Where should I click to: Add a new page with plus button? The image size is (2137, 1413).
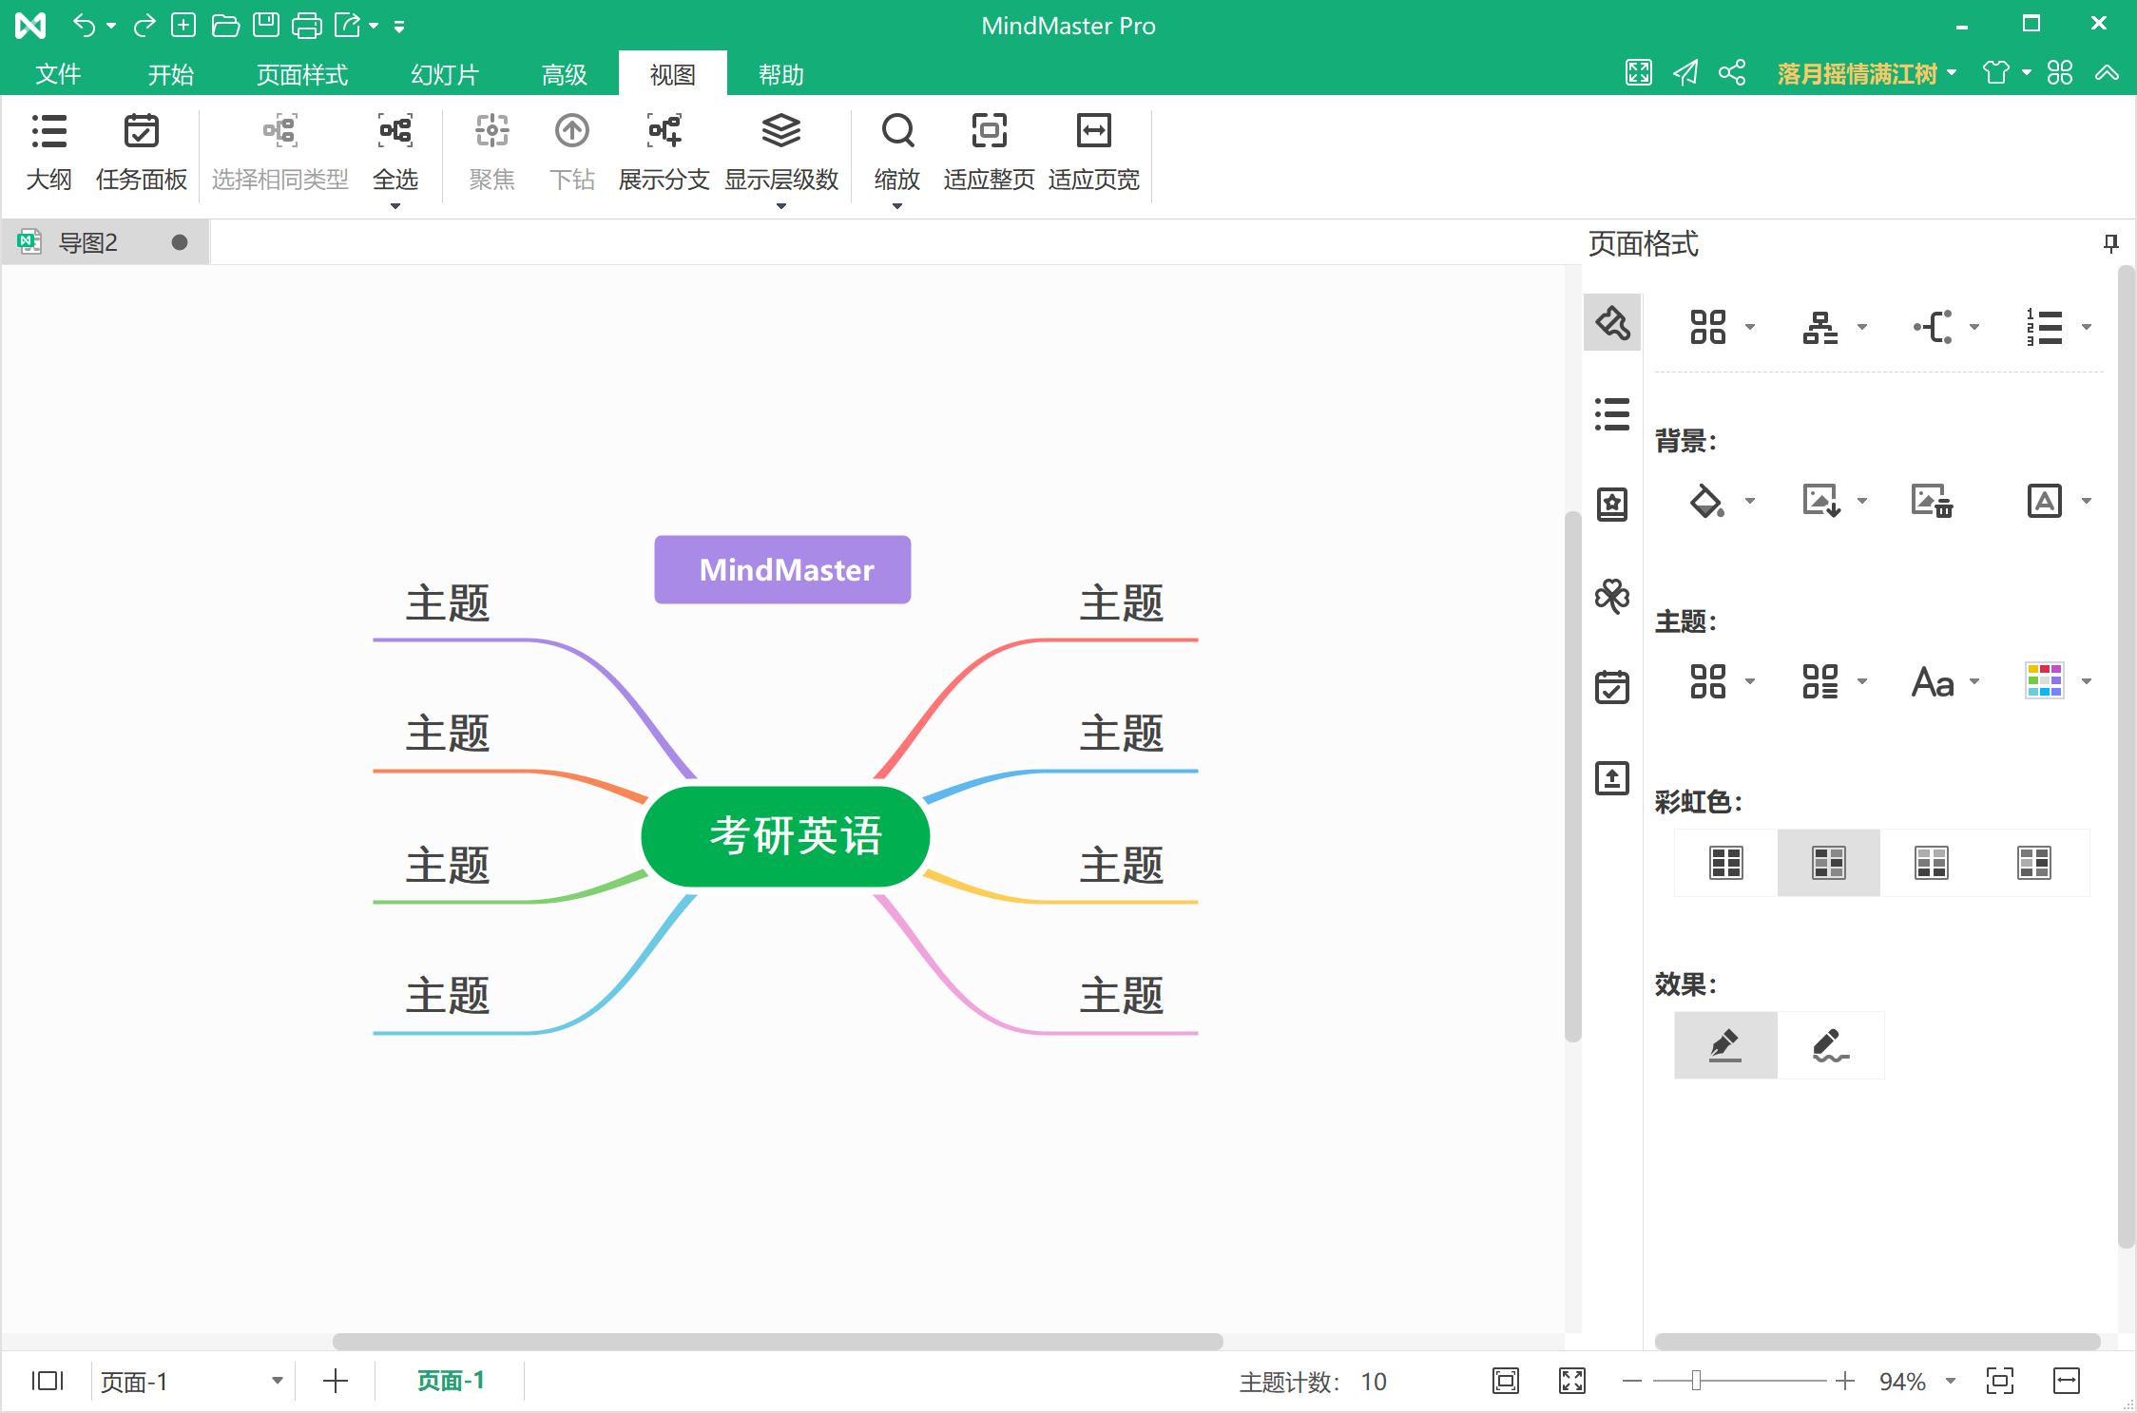336,1381
